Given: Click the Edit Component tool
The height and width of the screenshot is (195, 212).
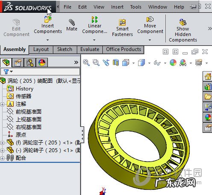Looking at the screenshot, I should click(16, 28).
